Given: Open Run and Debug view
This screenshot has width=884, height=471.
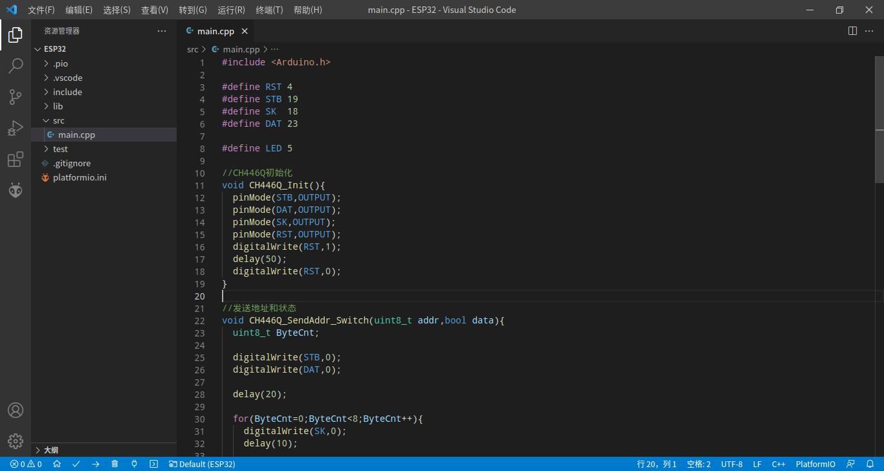Looking at the screenshot, I should pyautogui.click(x=16, y=128).
